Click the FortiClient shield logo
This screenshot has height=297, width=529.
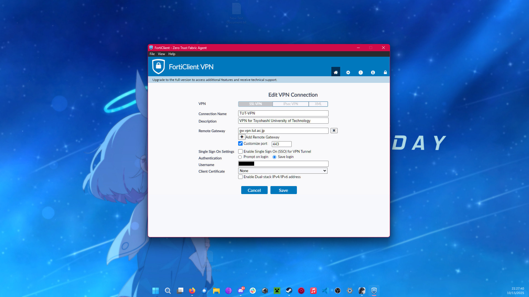tap(159, 67)
